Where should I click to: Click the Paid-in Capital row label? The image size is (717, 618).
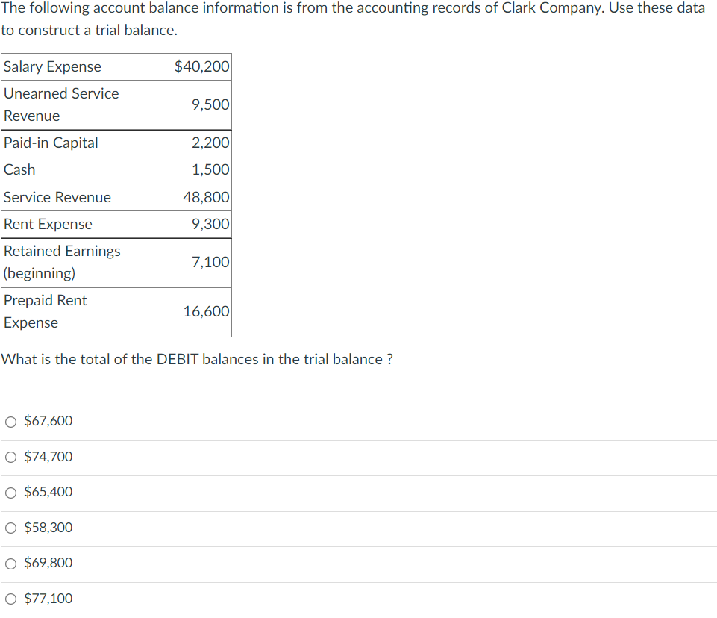[x=51, y=143]
